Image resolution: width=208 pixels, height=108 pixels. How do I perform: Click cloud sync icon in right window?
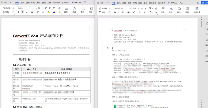click(198, 3)
